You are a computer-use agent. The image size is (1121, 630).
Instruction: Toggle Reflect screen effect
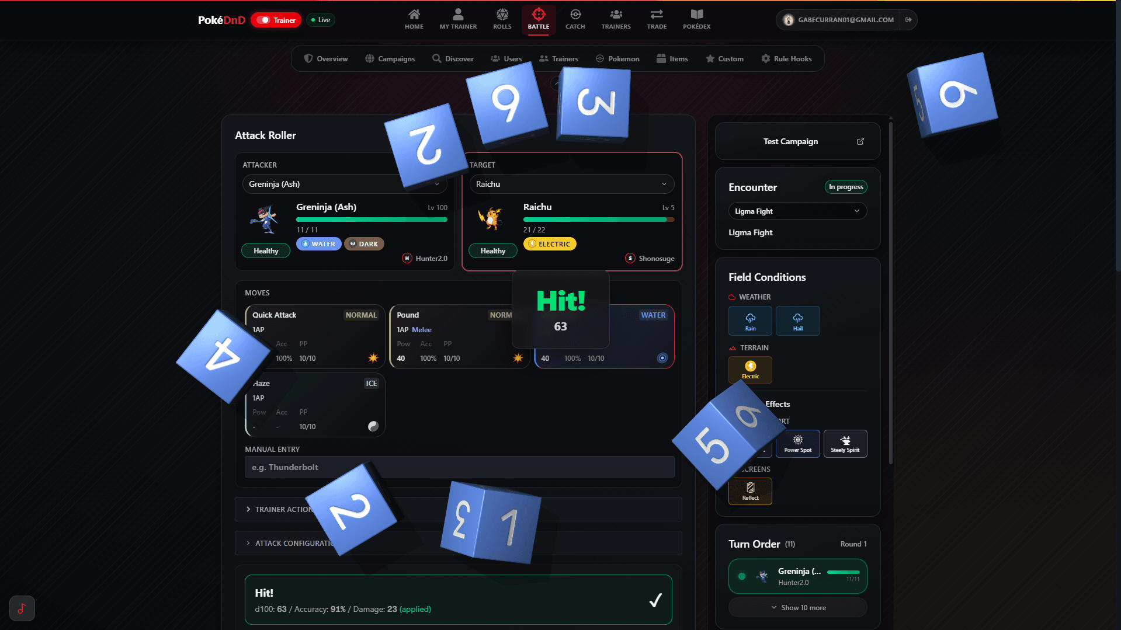click(750, 491)
